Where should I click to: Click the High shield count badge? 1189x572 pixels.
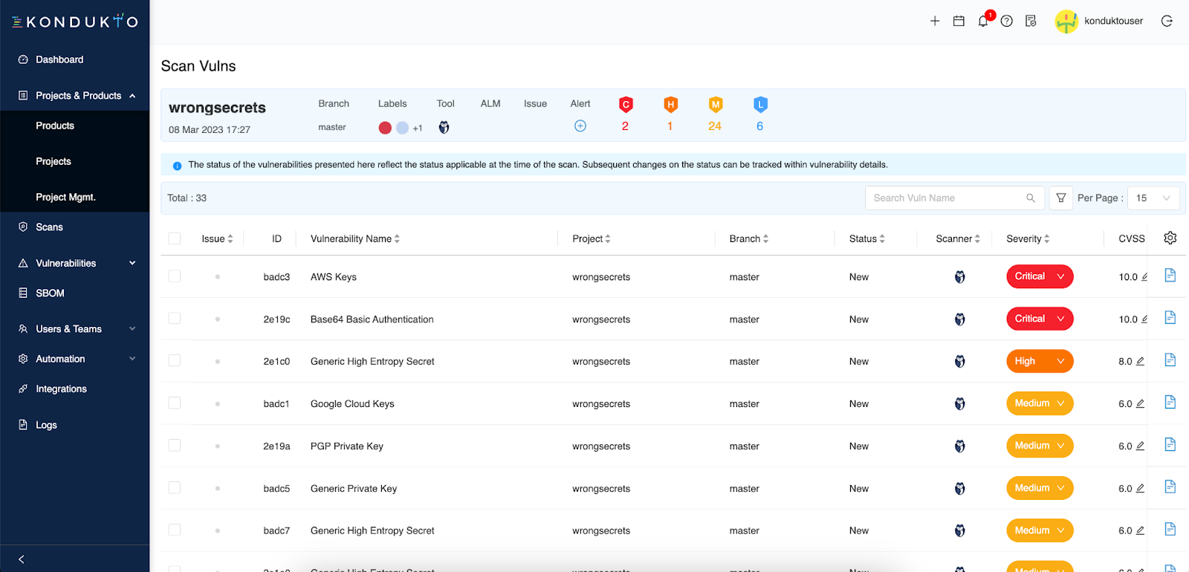click(x=670, y=105)
